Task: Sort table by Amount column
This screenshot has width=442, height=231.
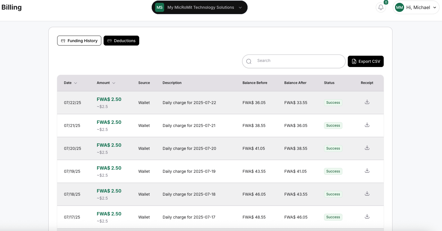Action: point(106,83)
